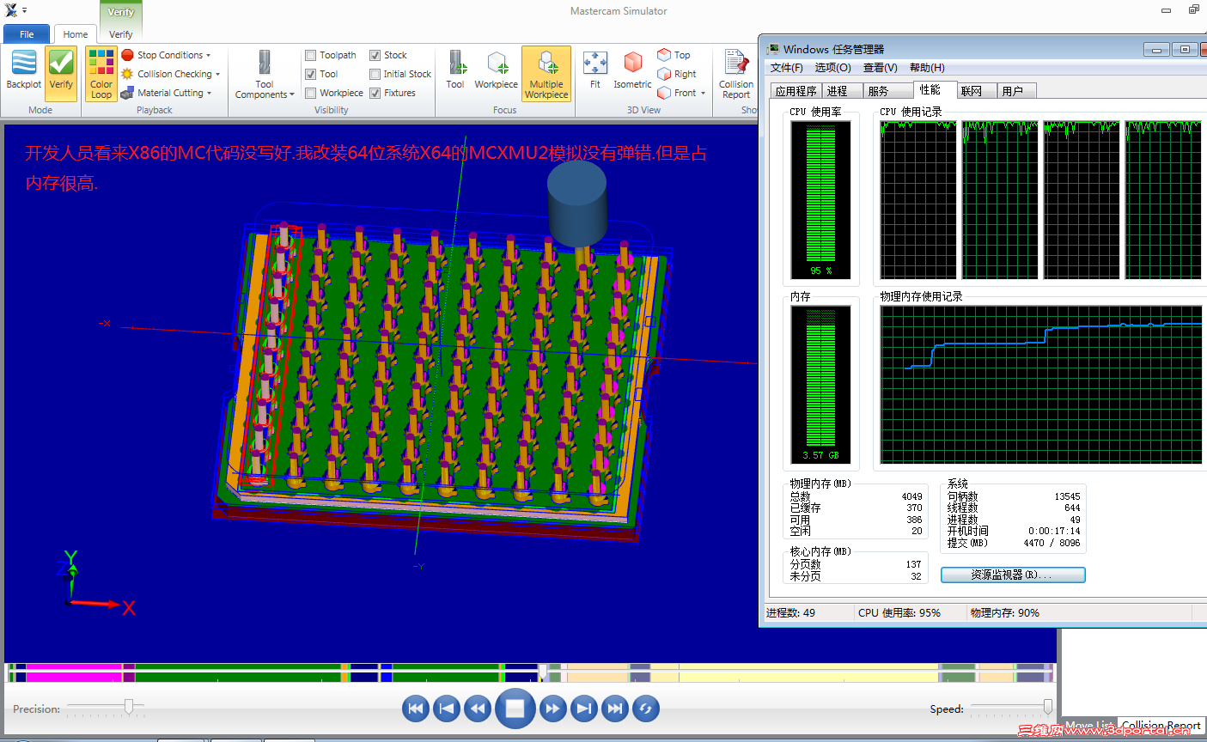Toggle the Color Loop button
1207x742 pixels.
pos(101,74)
